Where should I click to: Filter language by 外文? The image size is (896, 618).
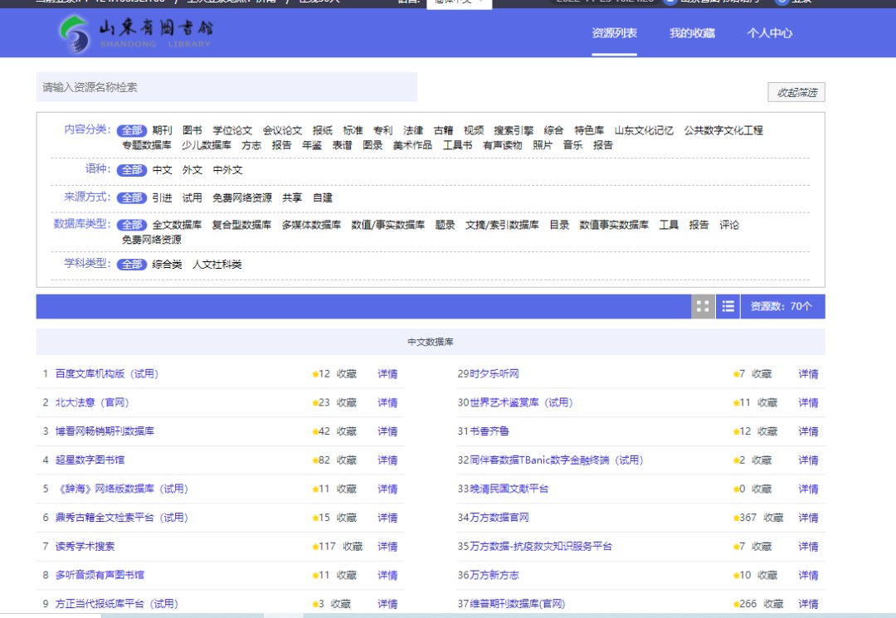(x=192, y=170)
